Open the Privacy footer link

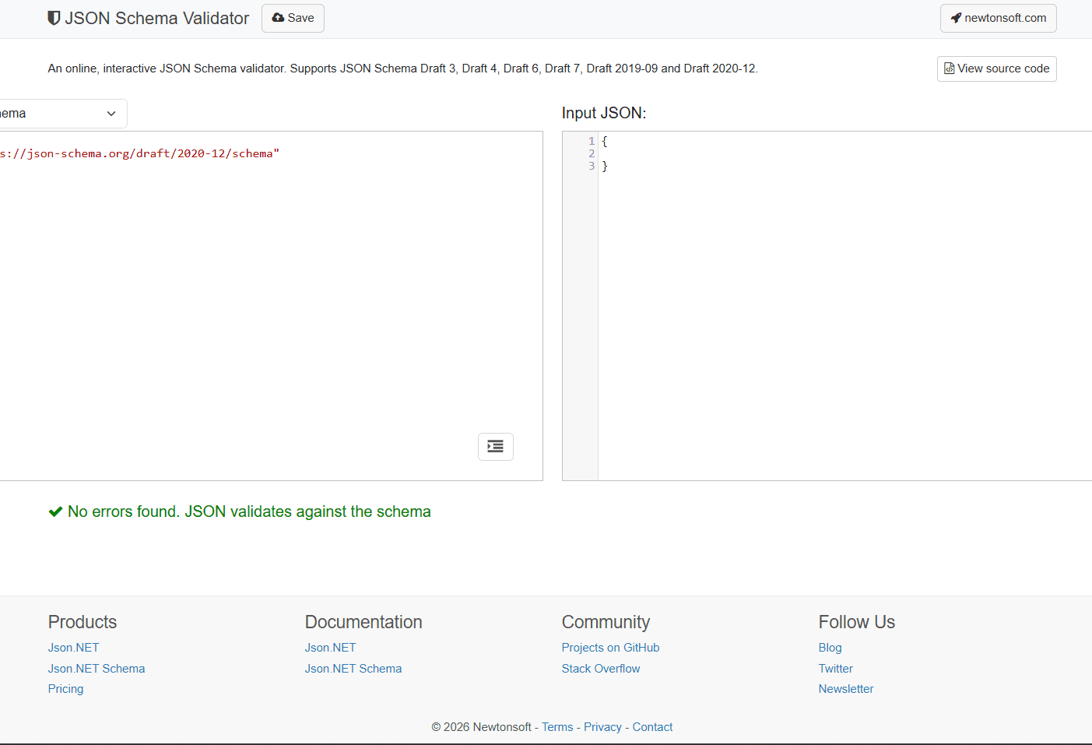point(602,727)
